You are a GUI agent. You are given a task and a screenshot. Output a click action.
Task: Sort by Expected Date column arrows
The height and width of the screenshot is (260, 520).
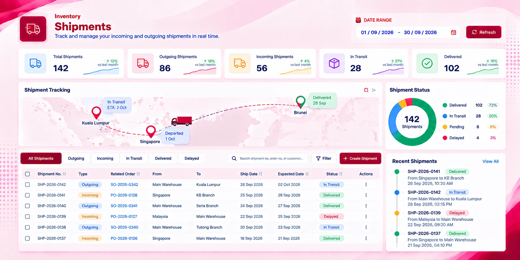[x=307, y=174]
